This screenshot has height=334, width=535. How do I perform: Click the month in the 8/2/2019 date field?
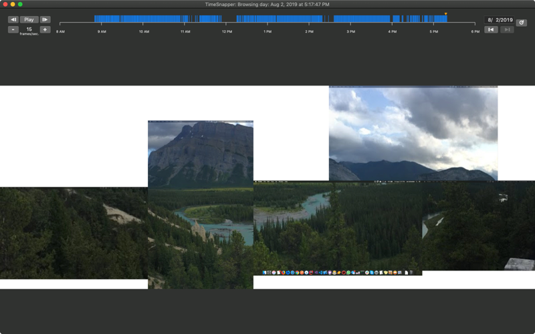(x=490, y=20)
